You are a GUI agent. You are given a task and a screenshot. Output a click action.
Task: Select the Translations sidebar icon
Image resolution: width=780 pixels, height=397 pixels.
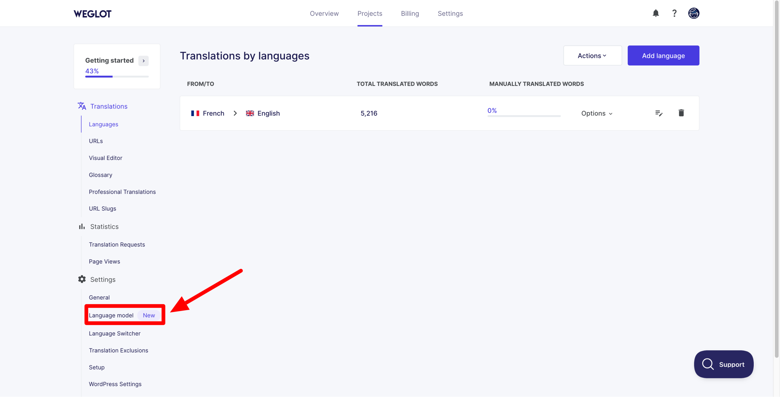click(x=81, y=106)
